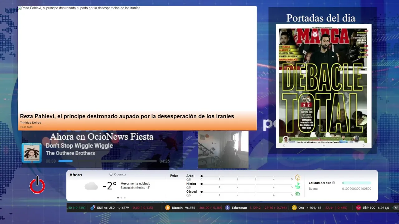Click the -2° temperature reading
The image size is (399, 224).
109,186
